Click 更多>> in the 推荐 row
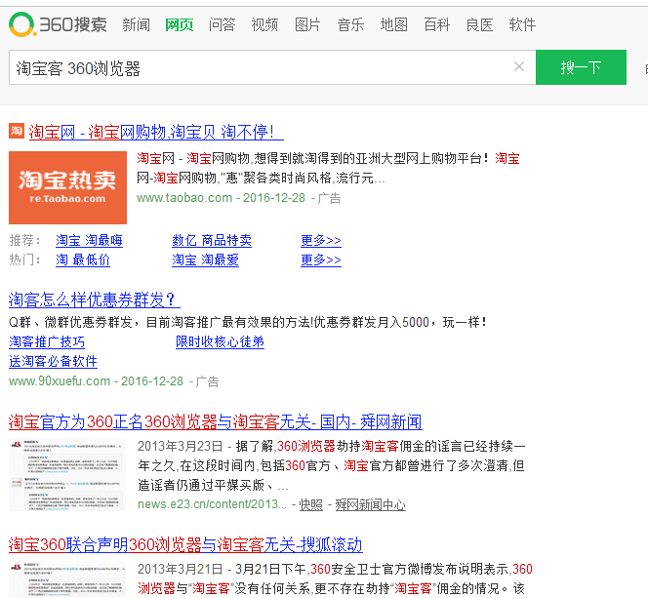This screenshot has width=648, height=598. pyautogui.click(x=321, y=240)
